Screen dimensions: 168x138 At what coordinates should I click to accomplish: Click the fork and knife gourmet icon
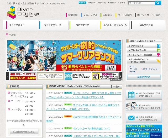click(x=158, y=50)
